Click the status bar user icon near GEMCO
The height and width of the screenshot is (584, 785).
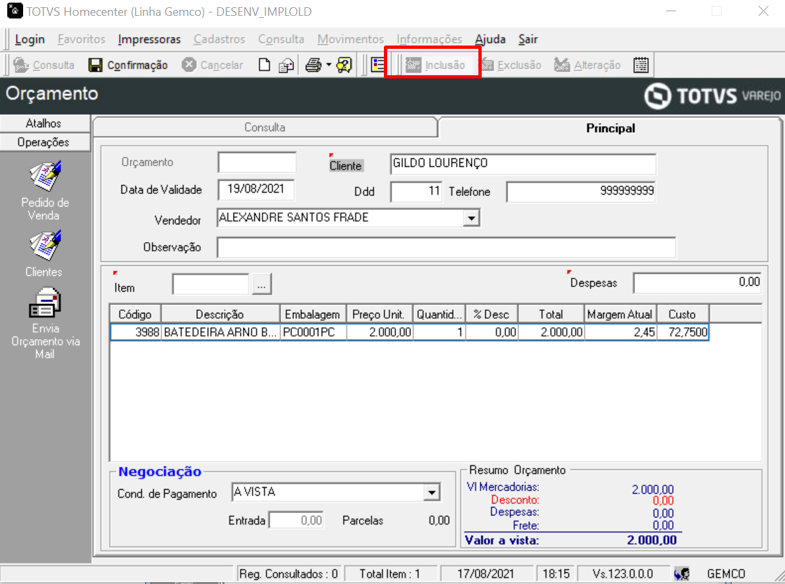pyautogui.click(x=681, y=574)
